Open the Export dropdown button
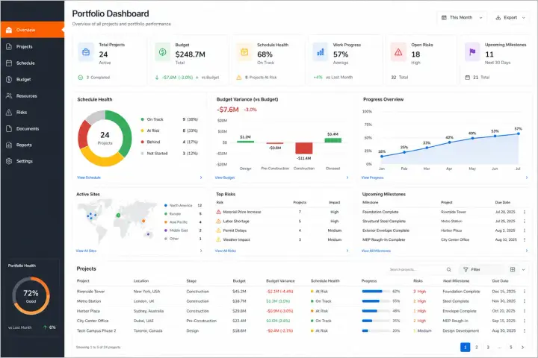This screenshot has height=358, width=538. pos(510,17)
